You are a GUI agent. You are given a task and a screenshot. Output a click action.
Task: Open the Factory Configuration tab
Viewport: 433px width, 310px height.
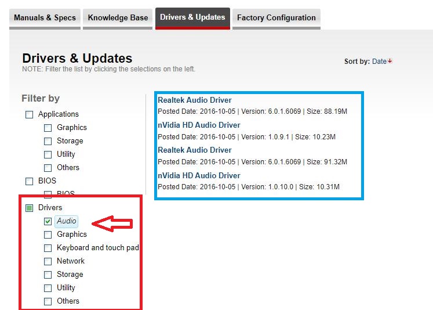276,18
